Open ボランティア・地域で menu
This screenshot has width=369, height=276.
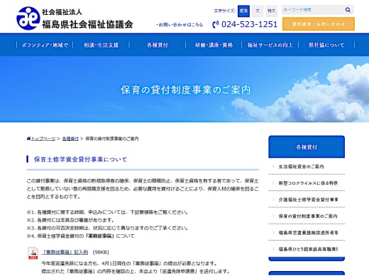pyautogui.click(x=45, y=45)
